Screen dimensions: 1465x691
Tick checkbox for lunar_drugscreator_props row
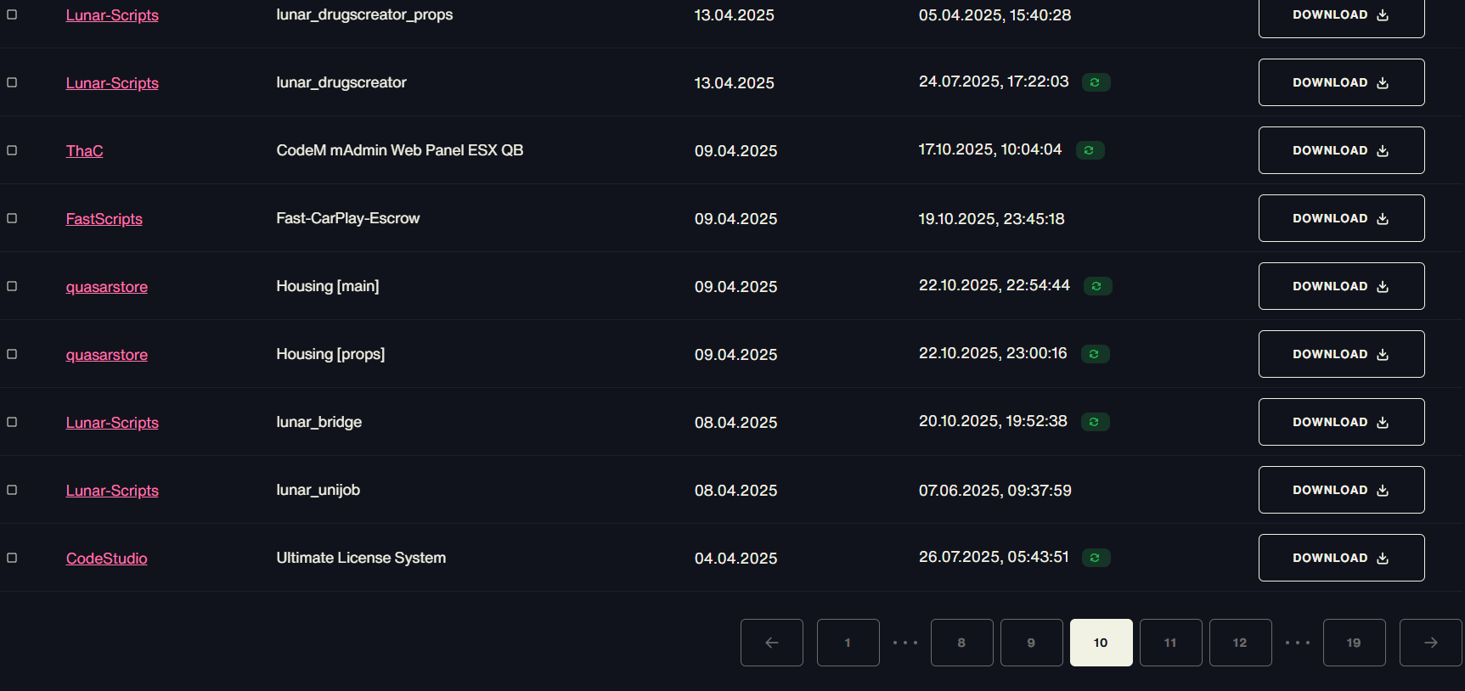[12, 14]
